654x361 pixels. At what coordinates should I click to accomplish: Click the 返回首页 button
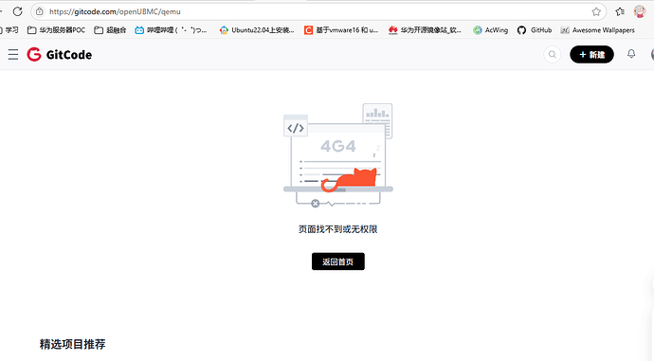[x=338, y=262]
